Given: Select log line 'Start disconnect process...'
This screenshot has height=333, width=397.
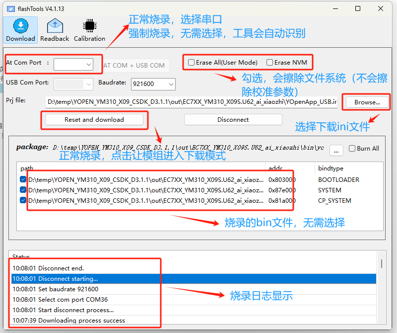Looking at the screenshot, I should click(194, 310).
